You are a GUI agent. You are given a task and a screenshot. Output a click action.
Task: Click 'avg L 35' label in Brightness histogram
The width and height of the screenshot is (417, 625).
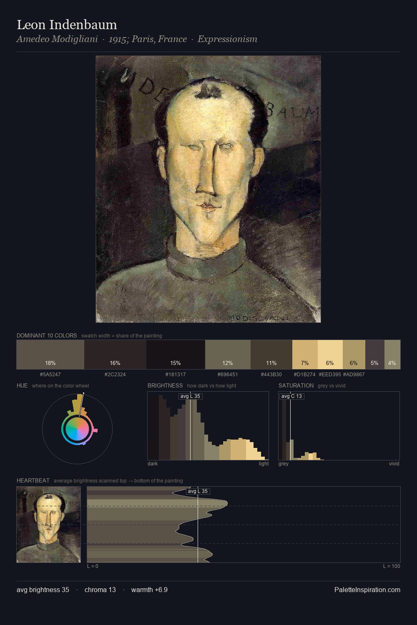tap(191, 396)
